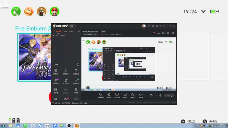Viewport: 228px width, 128px height.
Task: Add a new scene with plus icon
Action: [x=79, y=31]
